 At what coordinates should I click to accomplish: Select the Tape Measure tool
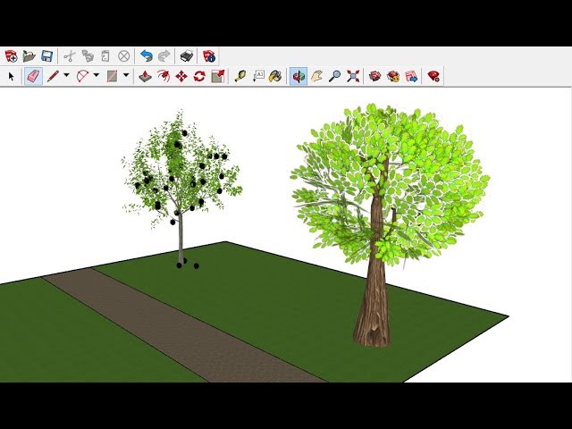(x=240, y=76)
